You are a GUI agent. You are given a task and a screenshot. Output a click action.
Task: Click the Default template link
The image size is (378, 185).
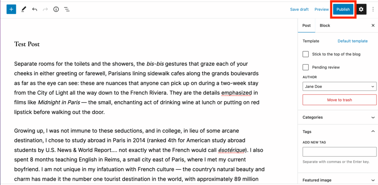[x=353, y=41]
